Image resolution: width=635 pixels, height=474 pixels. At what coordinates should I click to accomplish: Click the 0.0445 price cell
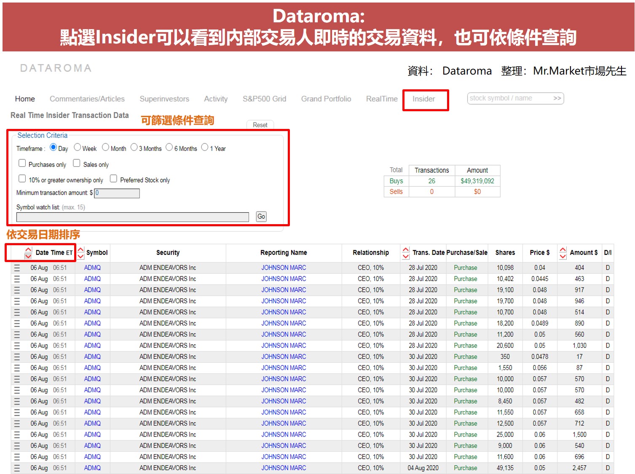pyautogui.click(x=540, y=279)
